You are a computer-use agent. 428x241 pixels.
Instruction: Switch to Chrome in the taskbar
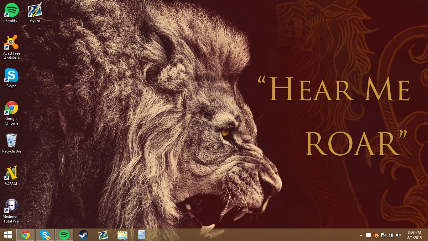pyautogui.click(x=25, y=235)
